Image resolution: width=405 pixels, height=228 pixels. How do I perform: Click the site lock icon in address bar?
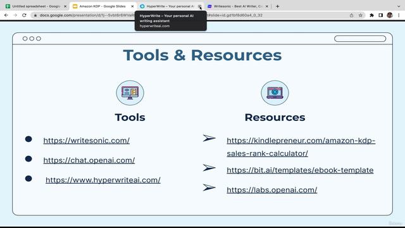point(35,15)
